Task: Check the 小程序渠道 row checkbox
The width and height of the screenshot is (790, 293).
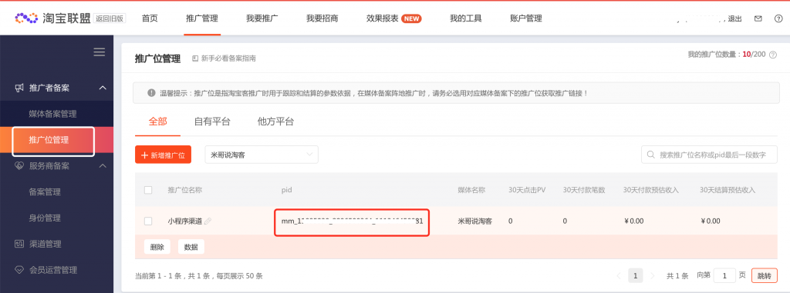Action: click(148, 221)
